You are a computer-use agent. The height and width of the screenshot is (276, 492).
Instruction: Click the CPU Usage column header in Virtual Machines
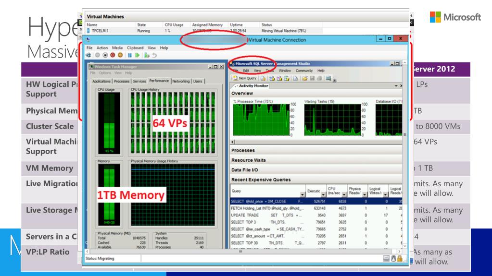click(x=174, y=25)
